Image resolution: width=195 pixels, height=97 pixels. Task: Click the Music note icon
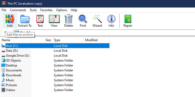[3, 80]
